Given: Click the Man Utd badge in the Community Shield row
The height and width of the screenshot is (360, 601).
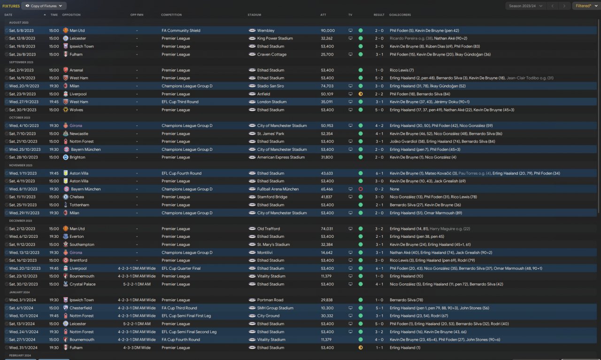Looking at the screenshot, I should 66,31.
